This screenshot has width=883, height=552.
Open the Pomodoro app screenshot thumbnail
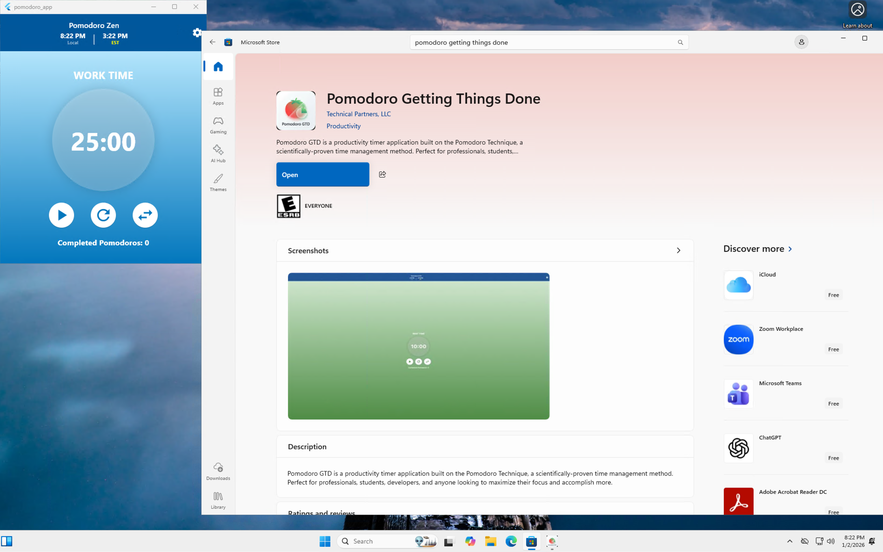418,346
